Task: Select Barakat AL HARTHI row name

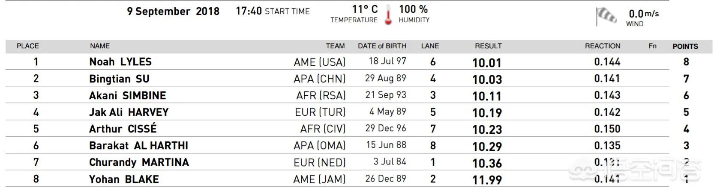Action: tap(138, 146)
